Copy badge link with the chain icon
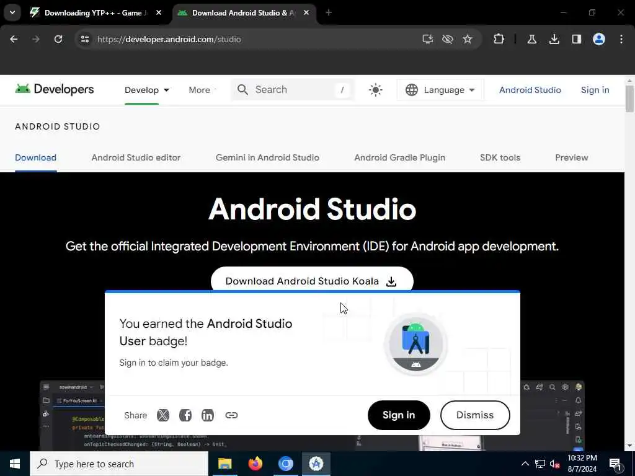 (x=231, y=415)
